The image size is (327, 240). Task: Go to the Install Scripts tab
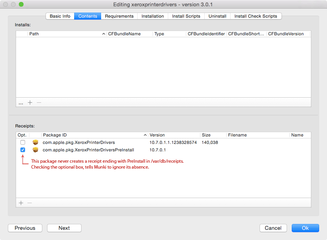(186, 16)
